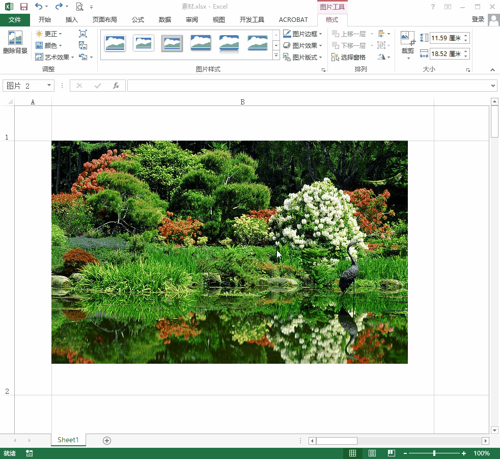Viewport: 500px width, 459px height.
Task: Switch to the Insert (插入) tab
Action: (x=71, y=20)
